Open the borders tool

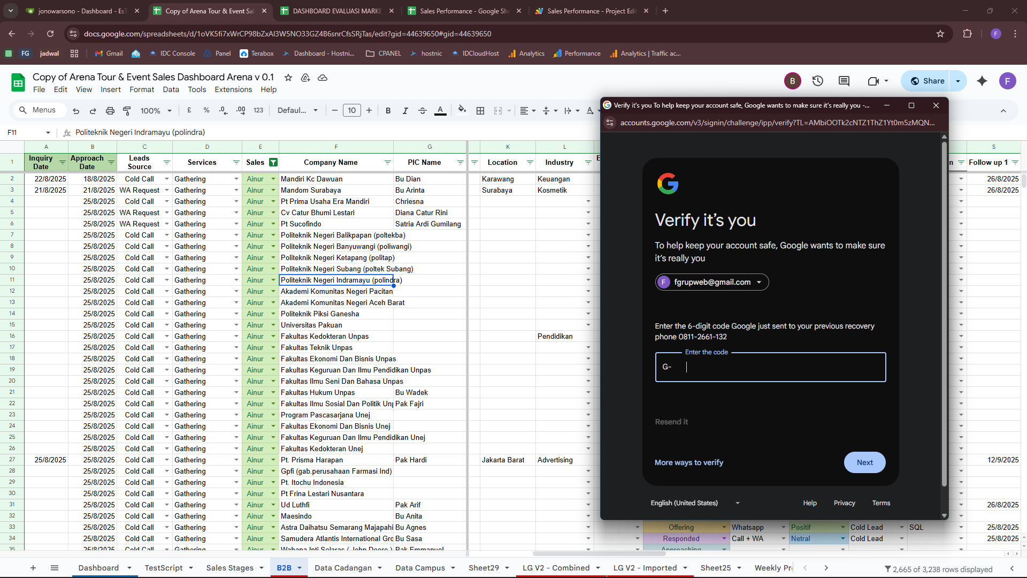[x=480, y=111]
